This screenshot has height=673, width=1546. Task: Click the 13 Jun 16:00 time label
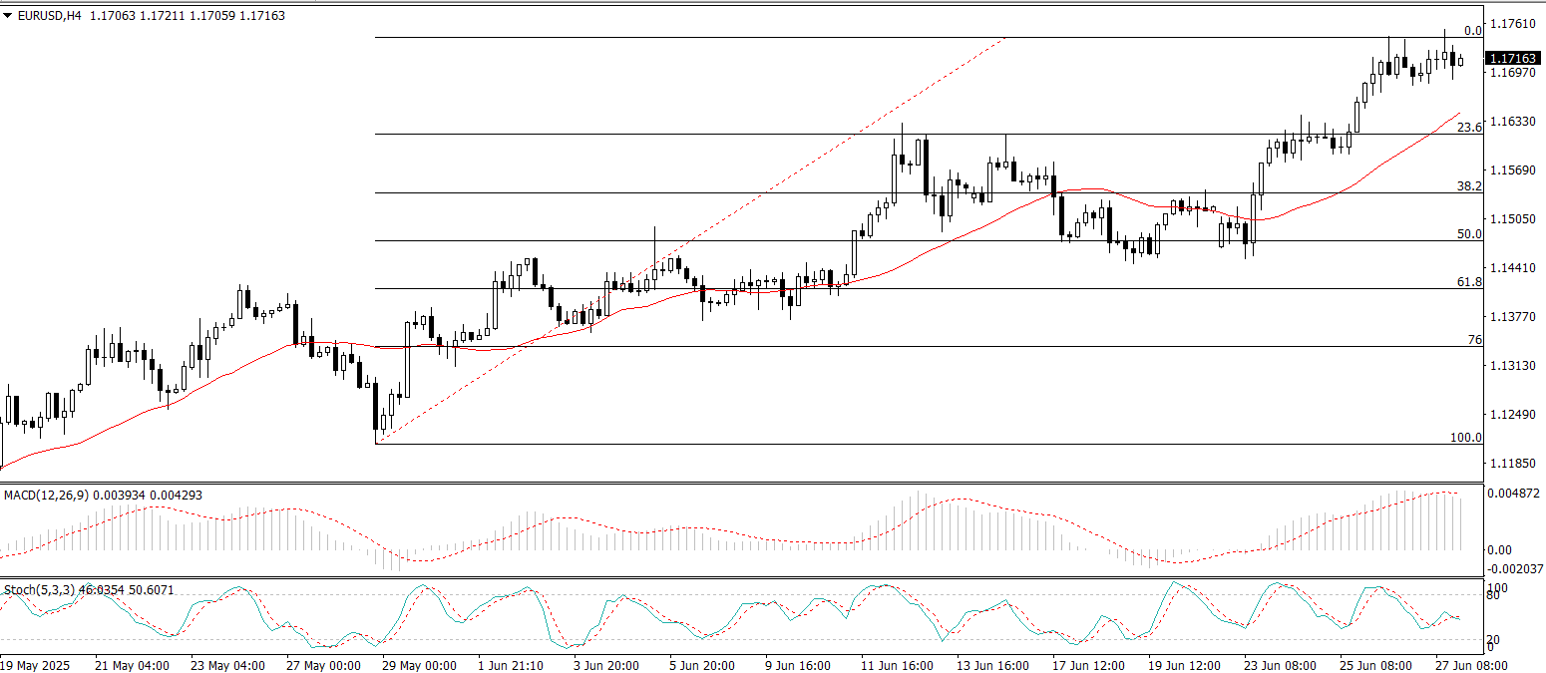coord(994,665)
